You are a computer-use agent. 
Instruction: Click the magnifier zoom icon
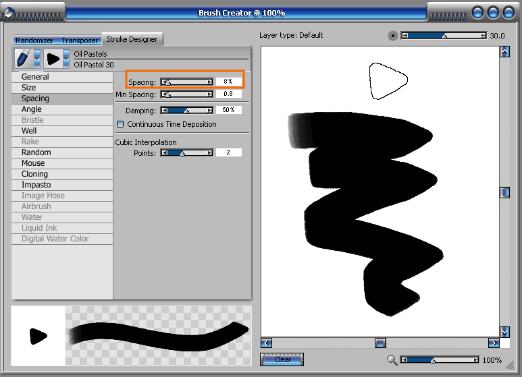[392, 360]
